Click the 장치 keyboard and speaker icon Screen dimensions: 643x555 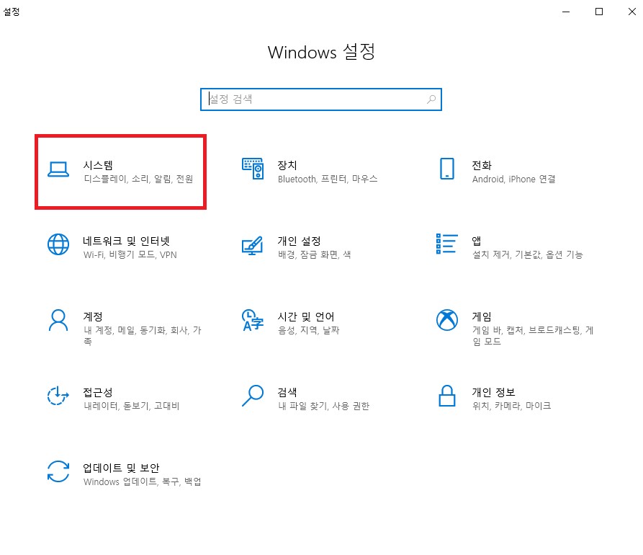[253, 169]
